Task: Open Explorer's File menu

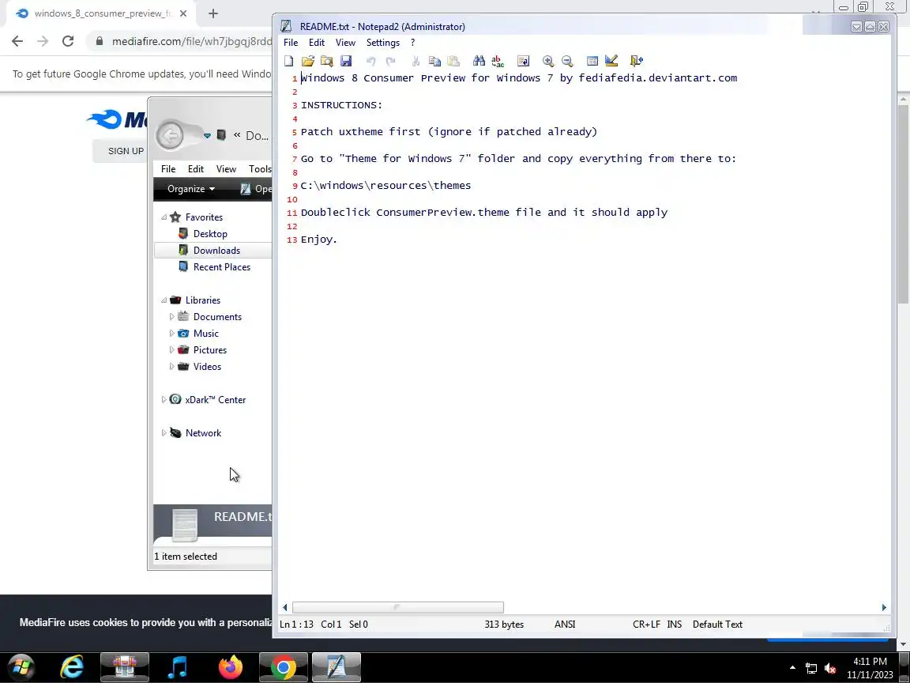Action: point(168,169)
